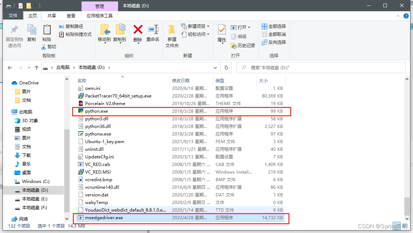Switch to the 查看 ribbon tab
Screen dimensions: 413x233
point(71,16)
